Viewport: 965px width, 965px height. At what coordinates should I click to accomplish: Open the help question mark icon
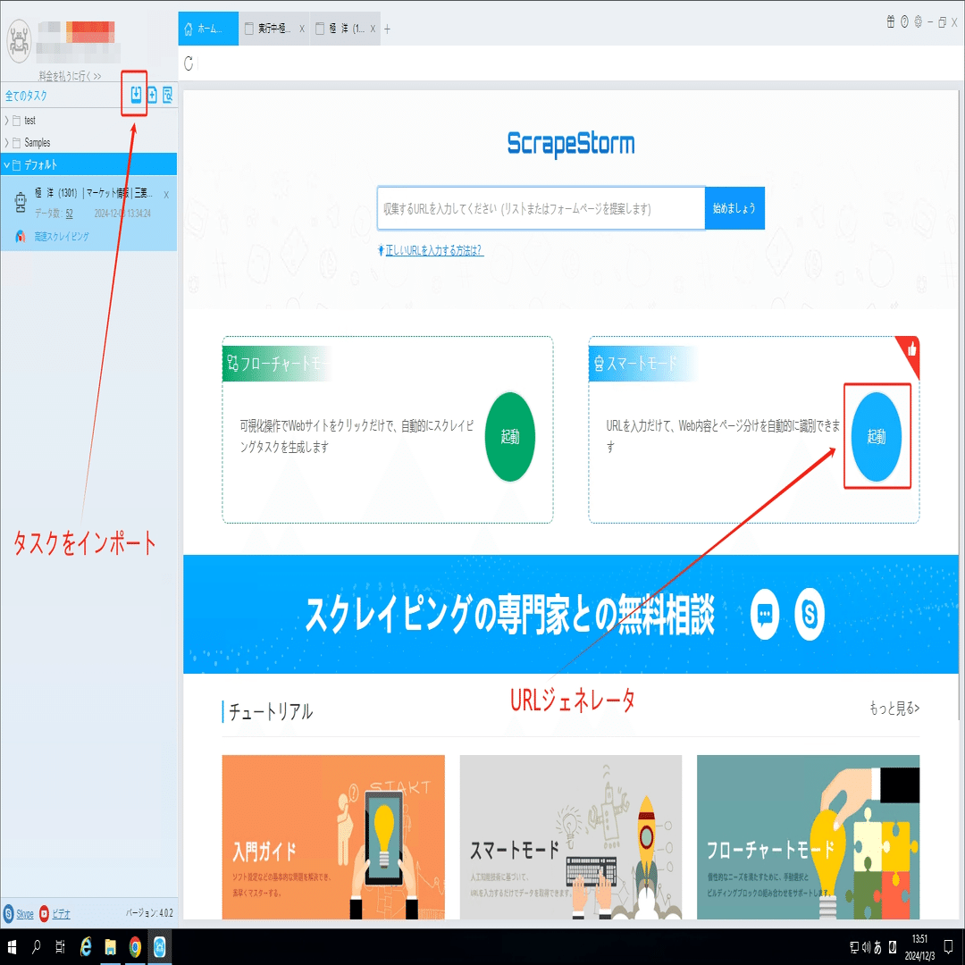[x=904, y=21]
